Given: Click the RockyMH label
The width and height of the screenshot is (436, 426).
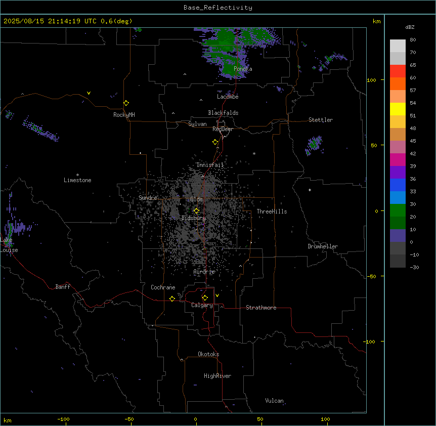Looking at the screenshot, I should click(x=124, y=115).
